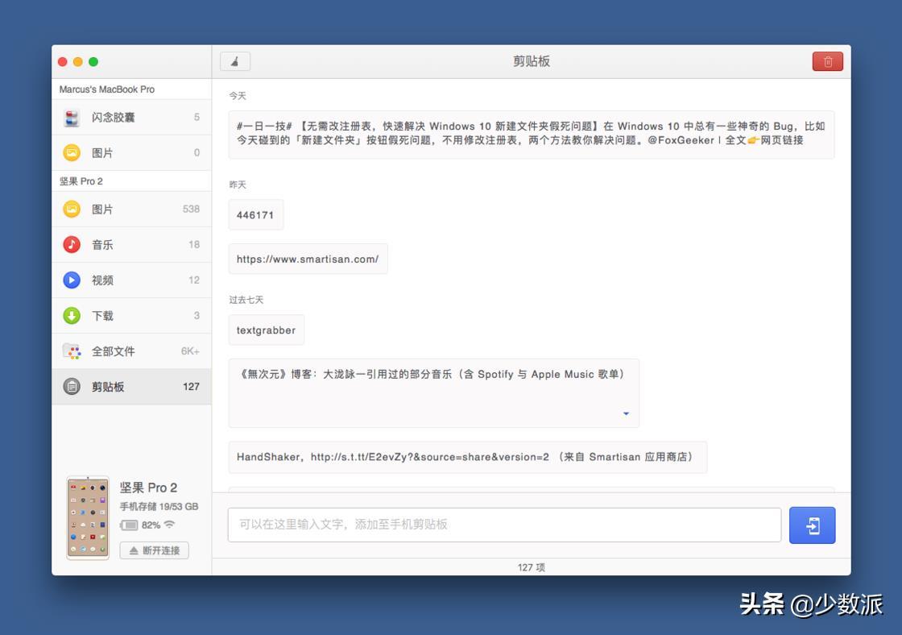Open the 音乐 music category
This screenshot has height=635, width=902.
coord(131,245)
